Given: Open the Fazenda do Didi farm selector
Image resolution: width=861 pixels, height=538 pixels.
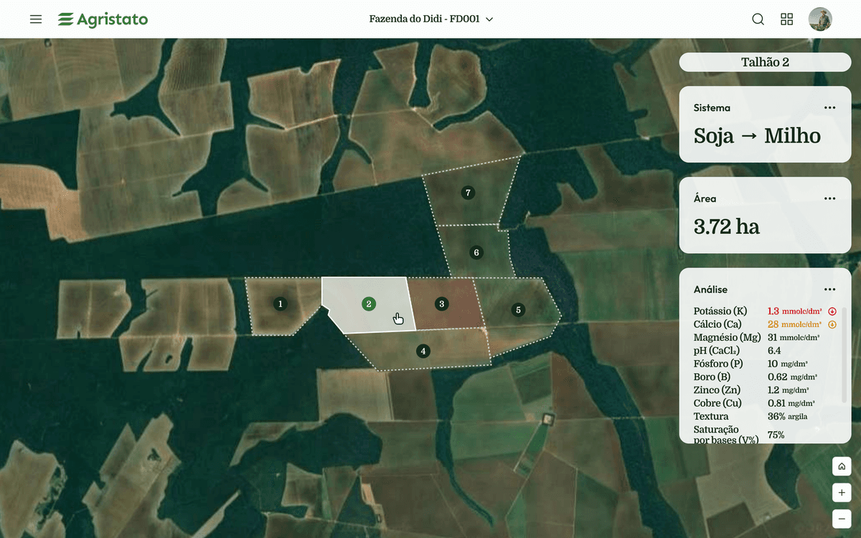Looking at the screenshot, I should click(428, 19).
